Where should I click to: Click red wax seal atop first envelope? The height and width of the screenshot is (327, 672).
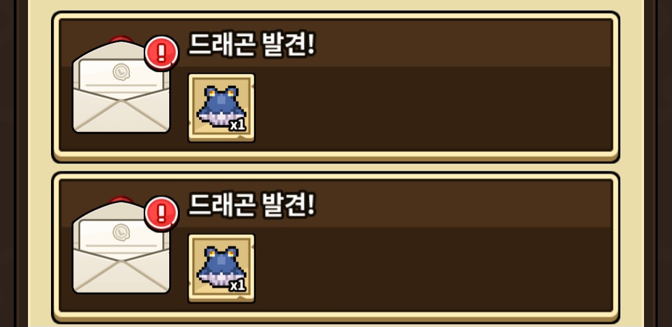121,40
